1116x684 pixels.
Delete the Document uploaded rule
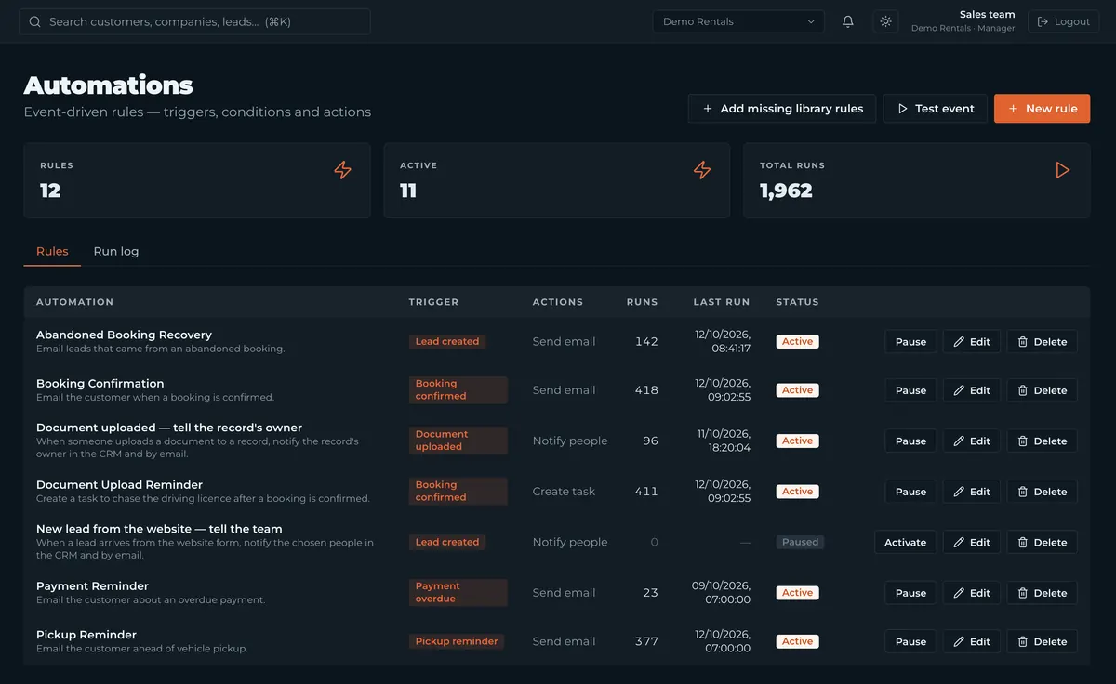tap(1042, 441)
